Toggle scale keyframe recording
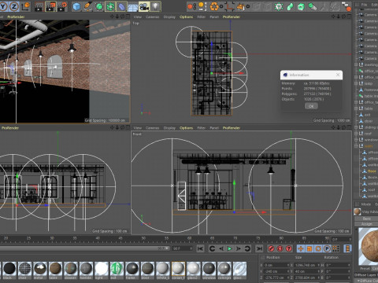Viewport: 378px width, 283px height. coord(309,248)
